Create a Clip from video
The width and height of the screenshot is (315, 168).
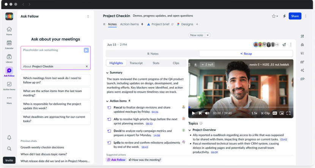265,113
